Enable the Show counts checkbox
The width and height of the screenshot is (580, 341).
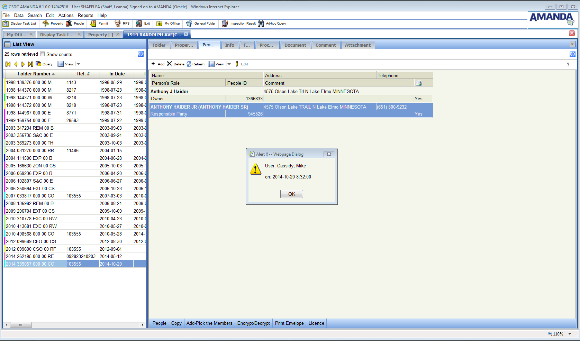click(x=43, y=54)
